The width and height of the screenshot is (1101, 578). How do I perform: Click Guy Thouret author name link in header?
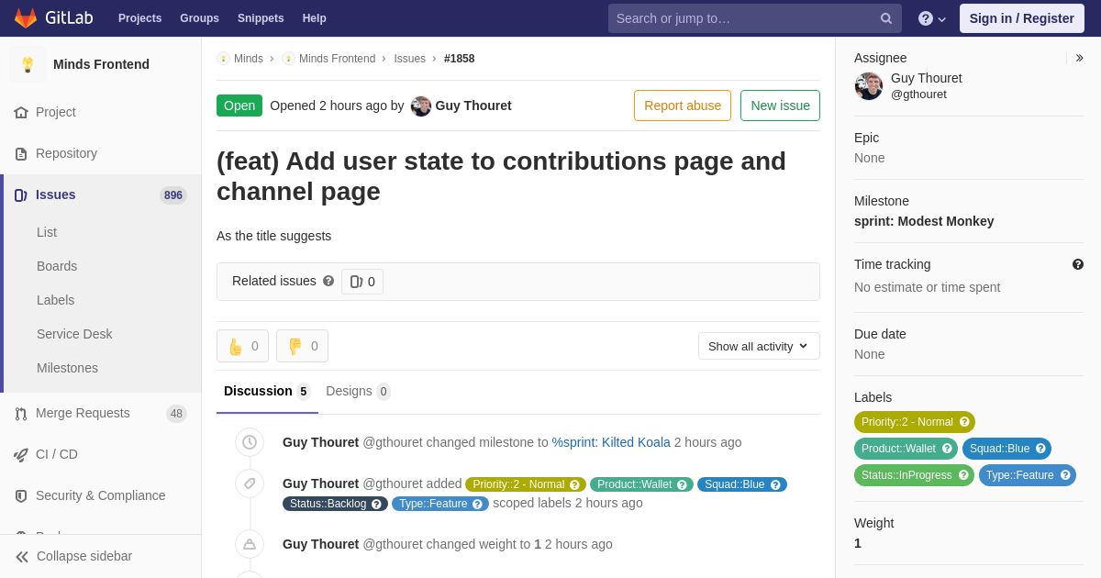point(473,106)
